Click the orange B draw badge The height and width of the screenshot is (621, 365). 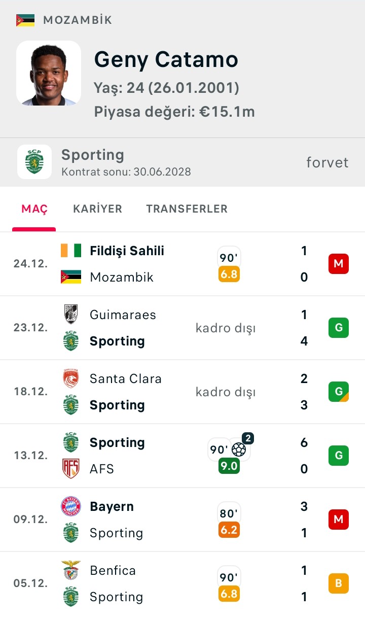tap(339, 583)
